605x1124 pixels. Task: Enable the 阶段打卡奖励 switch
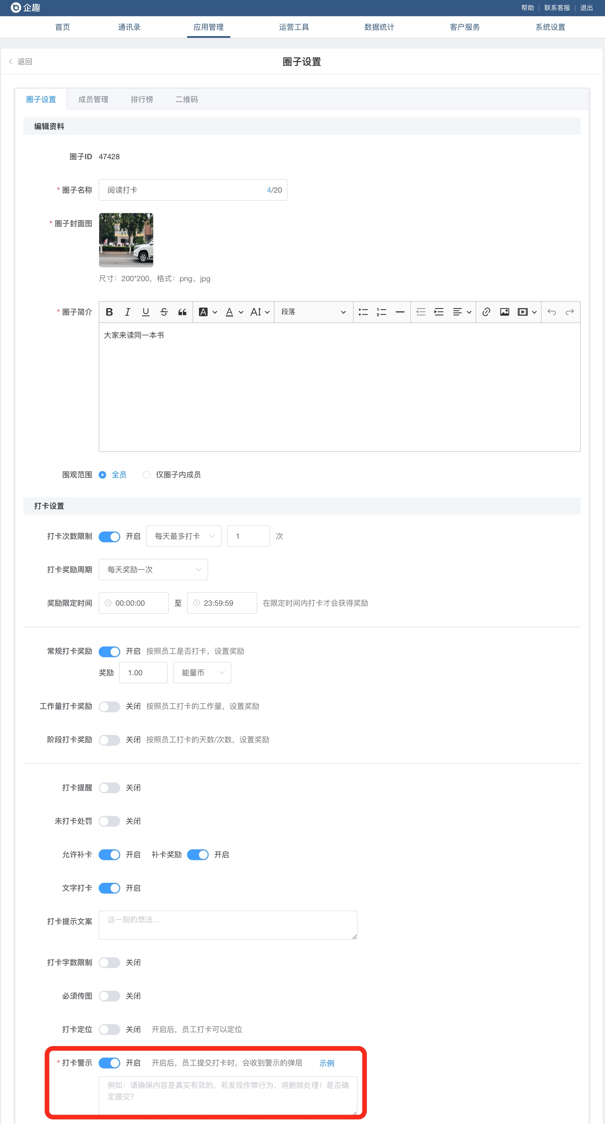pyautogui.click(x=109, y=740)
